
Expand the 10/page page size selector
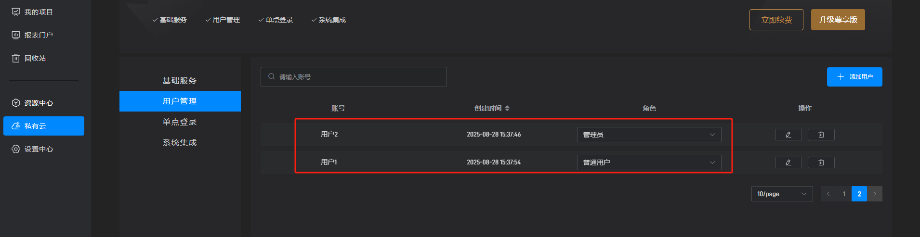pos(781,194)
